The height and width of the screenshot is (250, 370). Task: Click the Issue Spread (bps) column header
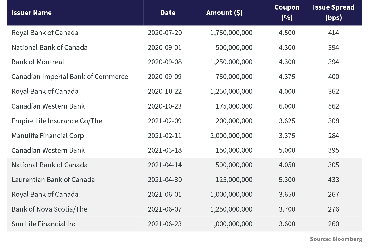(334, 13)
